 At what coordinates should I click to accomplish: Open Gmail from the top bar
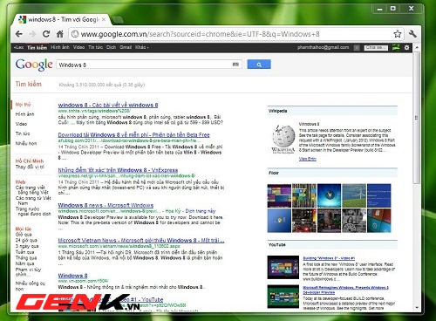(x=126, y=47)
